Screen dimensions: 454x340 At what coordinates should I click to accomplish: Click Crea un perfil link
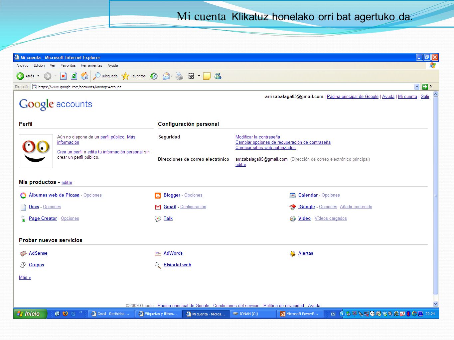70,152
